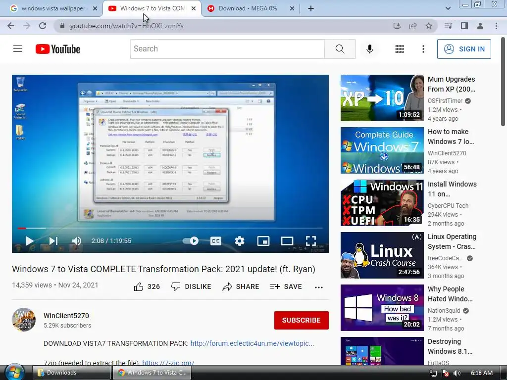Share the video
The height and width of the screenshot is (380, 507).
coord(241,286)
